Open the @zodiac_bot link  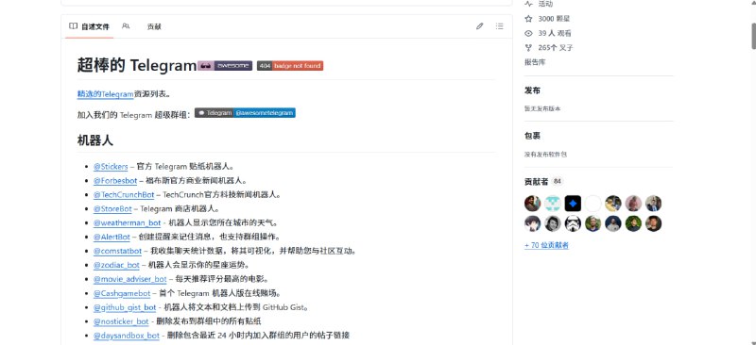(116, 265)
